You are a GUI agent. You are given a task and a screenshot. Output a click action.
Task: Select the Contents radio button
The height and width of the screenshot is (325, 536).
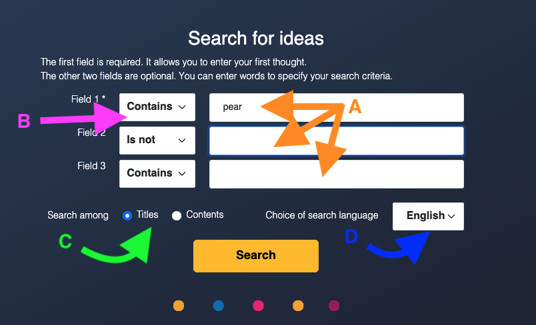click(177, 216)
